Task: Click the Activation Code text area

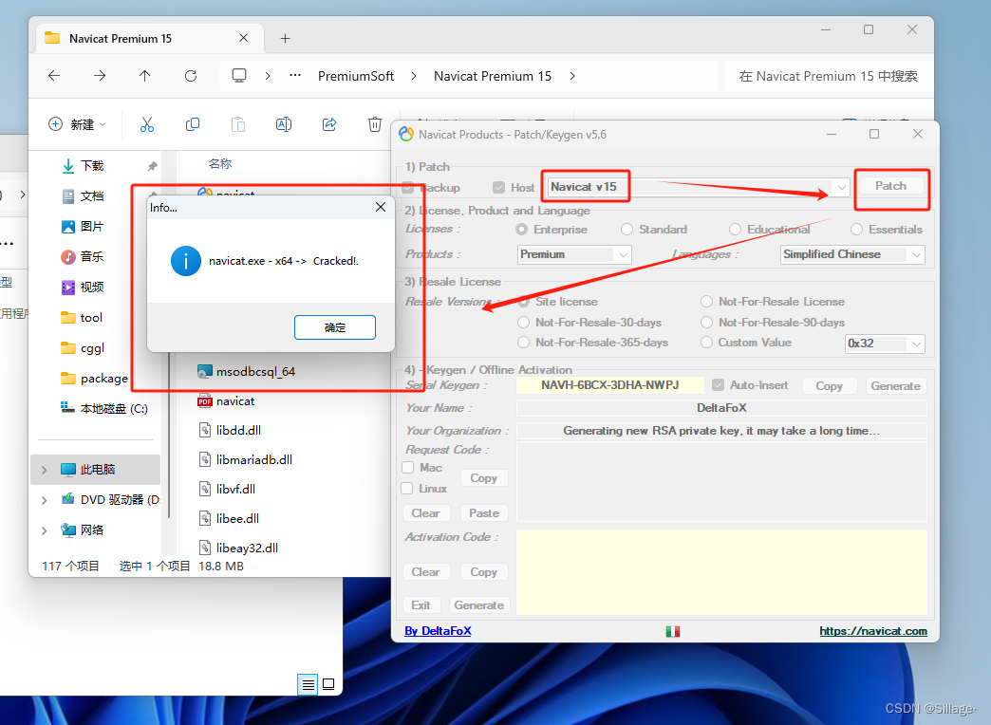Action: [x=721, y=572]
